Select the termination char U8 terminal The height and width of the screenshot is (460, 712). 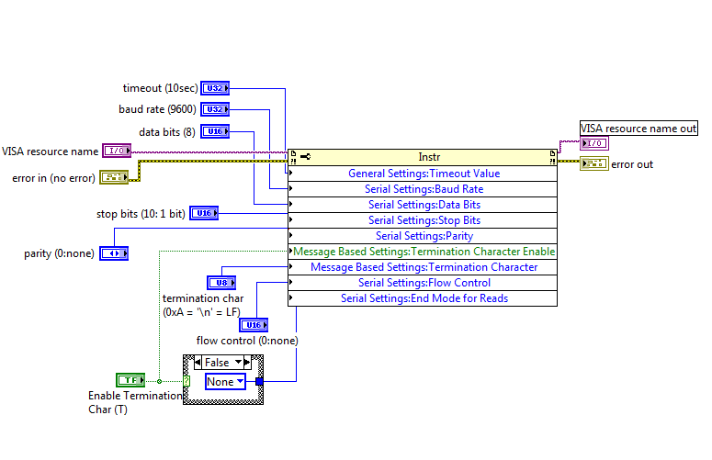tap(221, 283)
